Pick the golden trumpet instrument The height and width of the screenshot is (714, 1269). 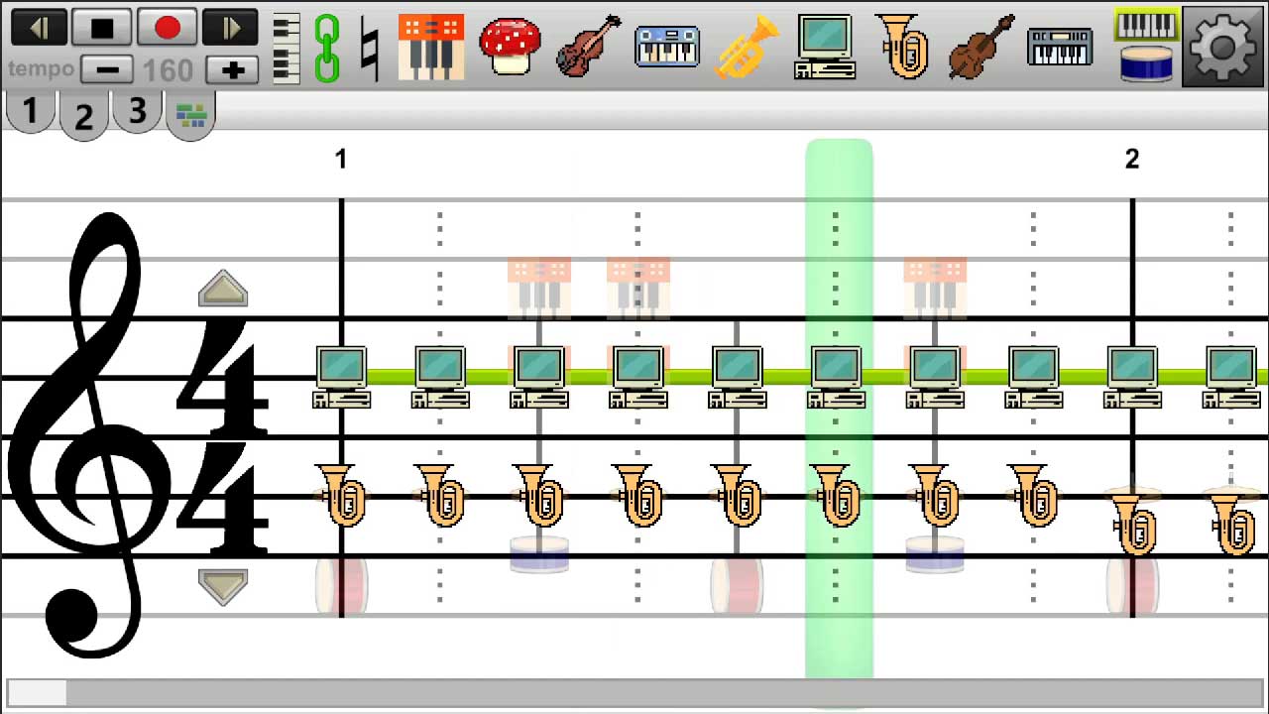(x=748, y=47)
